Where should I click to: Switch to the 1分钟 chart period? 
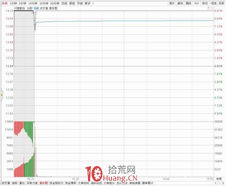(x=13, y=3)
